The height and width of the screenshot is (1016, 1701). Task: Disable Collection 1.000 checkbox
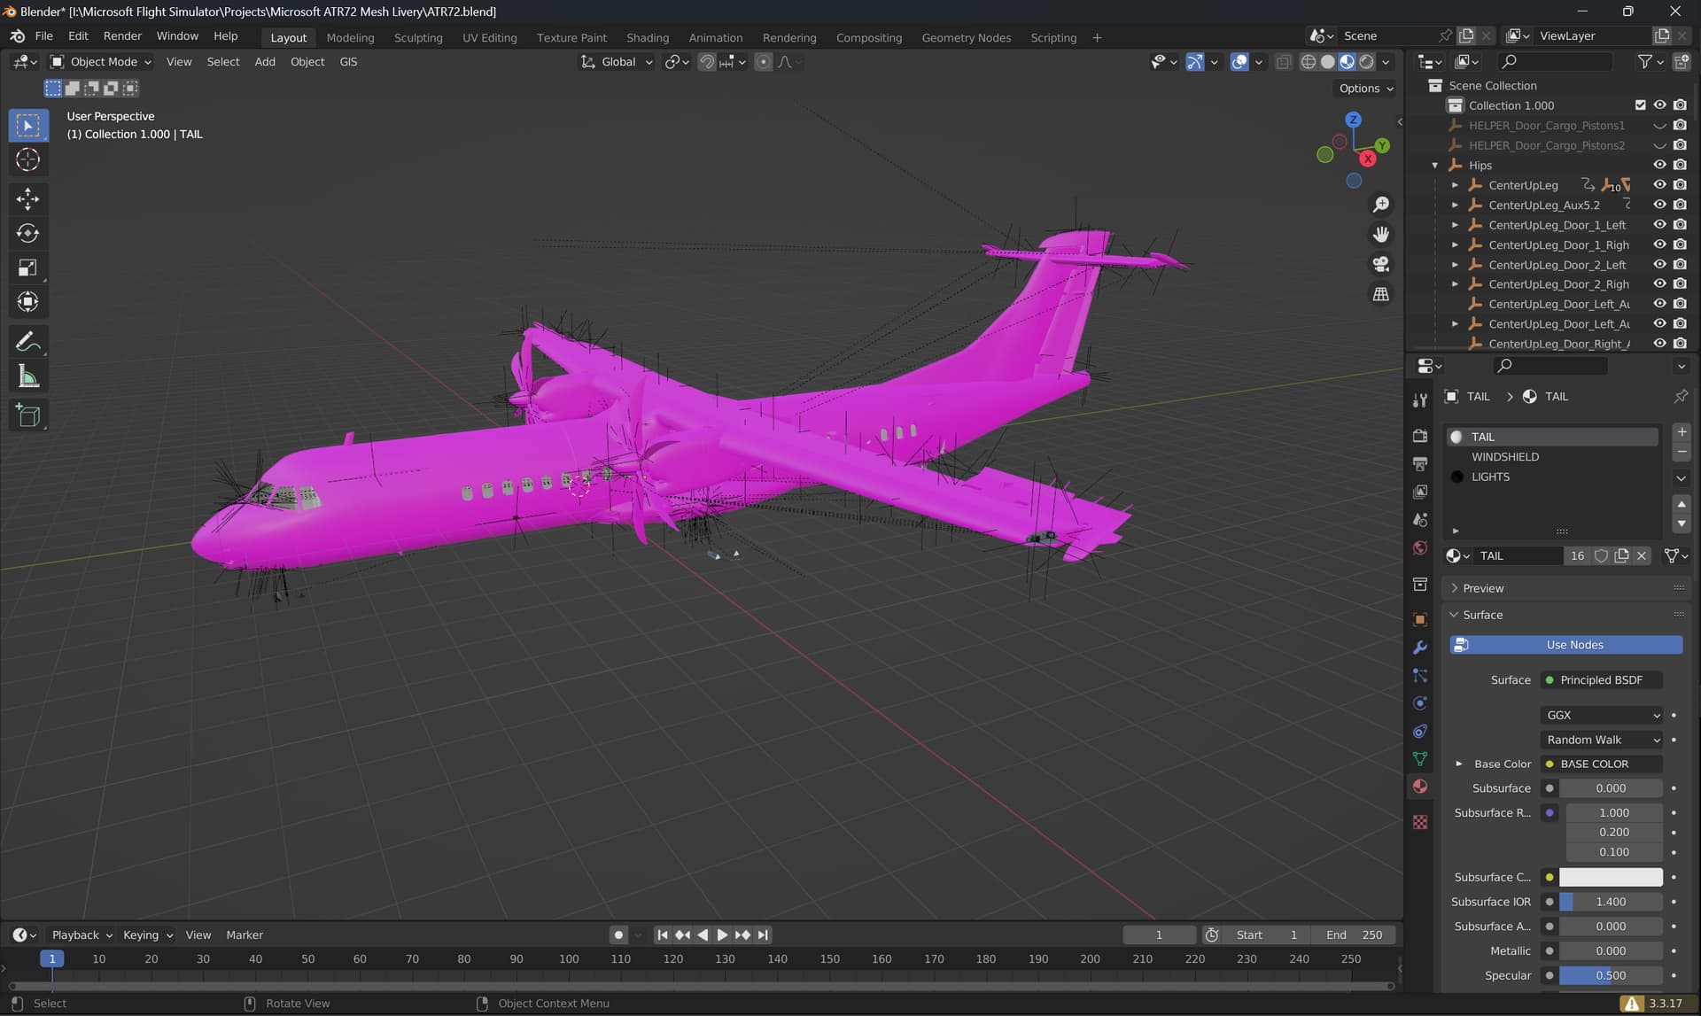pos(1640,105)
